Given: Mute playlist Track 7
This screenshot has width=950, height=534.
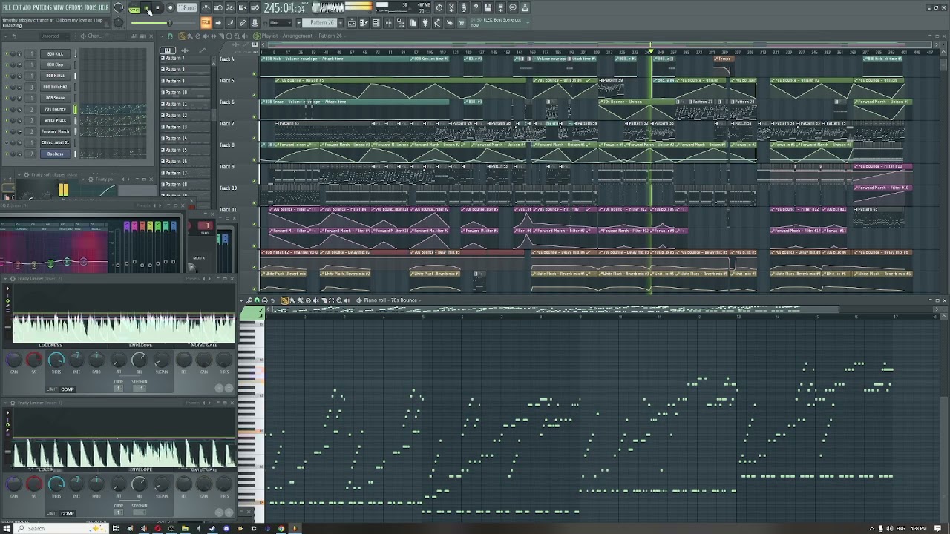Looking at the screenshot, I should 254,138.
